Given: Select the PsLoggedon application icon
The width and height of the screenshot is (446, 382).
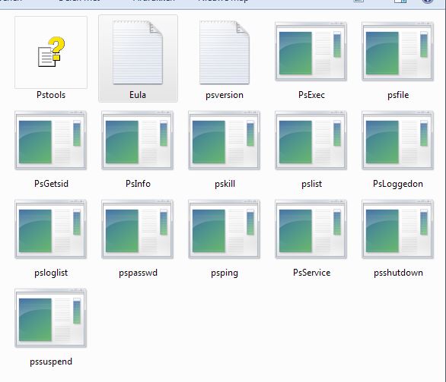Looking at the screenshot, I should coord(397,140).
